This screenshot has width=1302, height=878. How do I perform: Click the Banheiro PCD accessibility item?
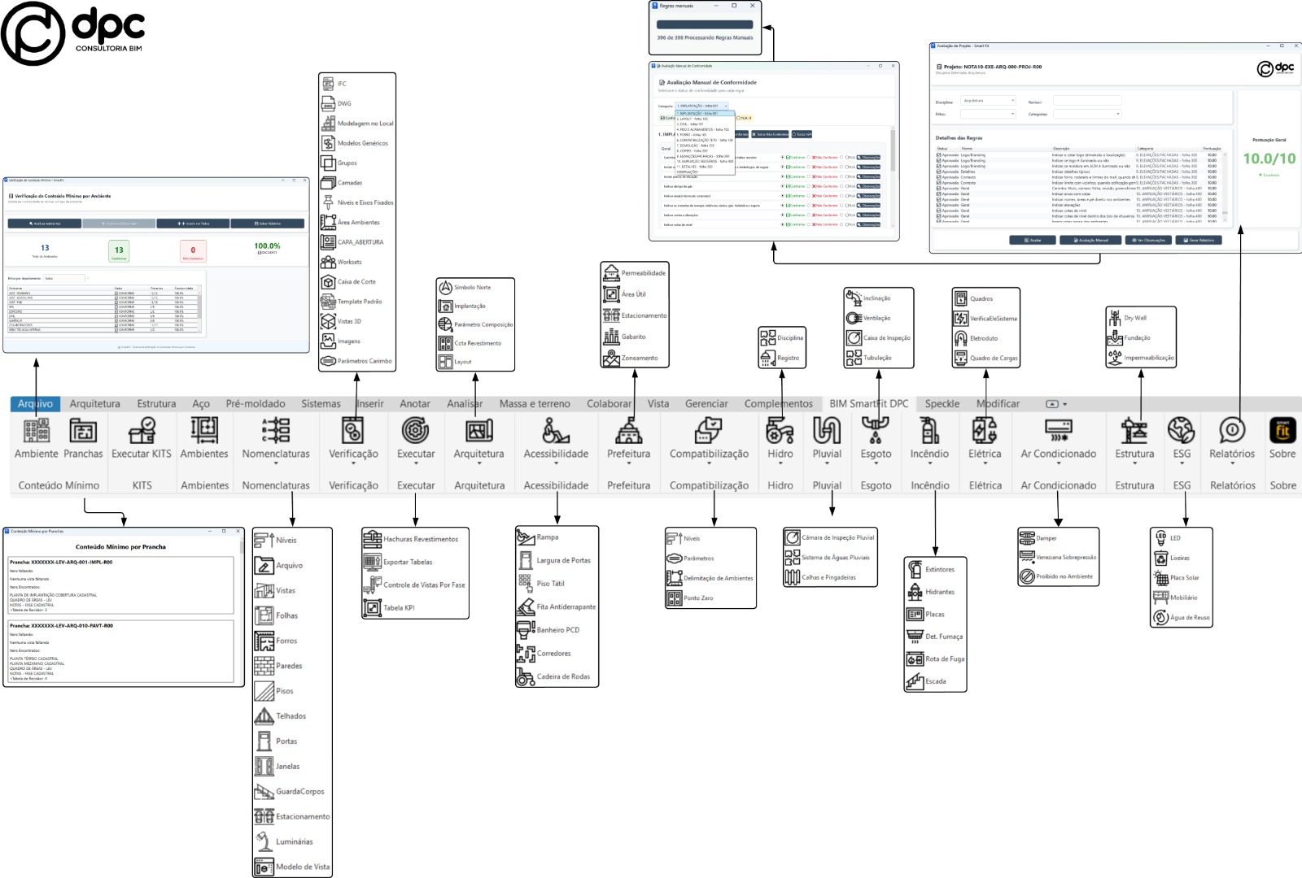click(x=548, y=630)
